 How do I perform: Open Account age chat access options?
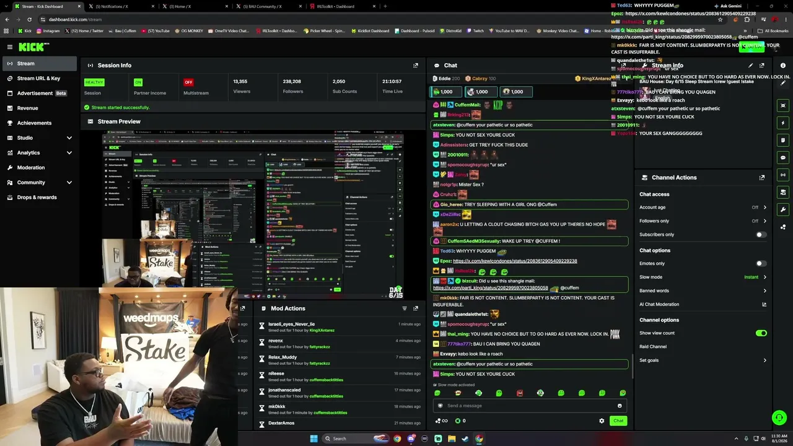point(703,208)
